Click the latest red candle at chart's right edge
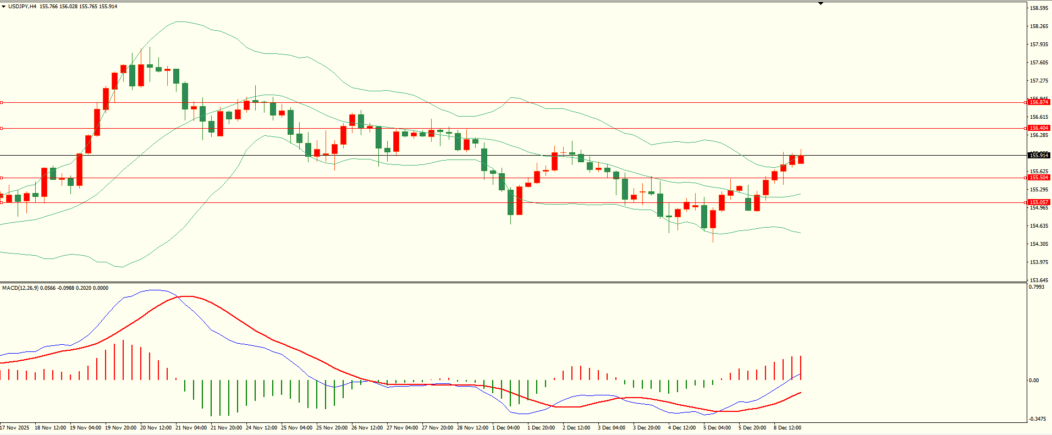Viewport: 1052px width, 435px height. (x=801, y=159)
